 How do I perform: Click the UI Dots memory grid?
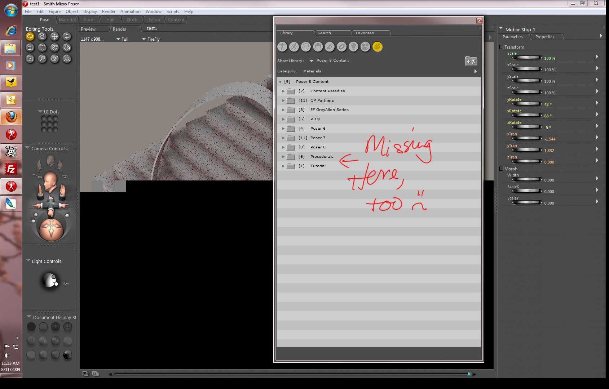click(x=49, y=124)
